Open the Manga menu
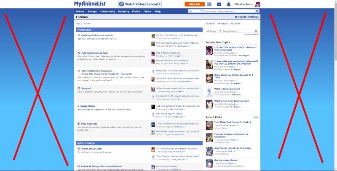 pyautogui.click(x=92, y=11)
